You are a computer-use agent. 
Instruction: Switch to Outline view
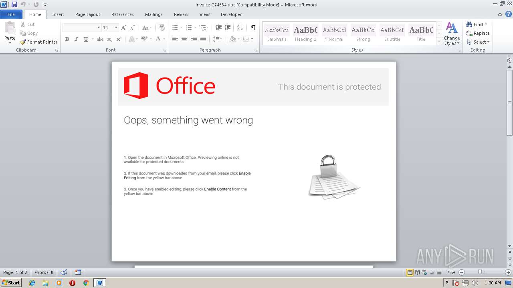coord(432,272)
